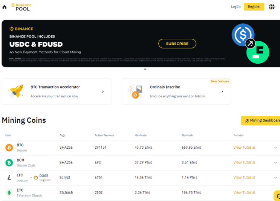
Task: Click the Active Workers column header
Action: (104, 135)
